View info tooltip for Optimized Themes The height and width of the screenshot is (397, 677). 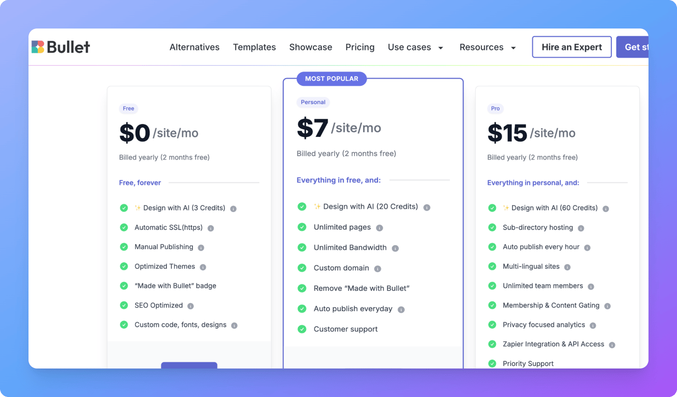click(203, 267)
